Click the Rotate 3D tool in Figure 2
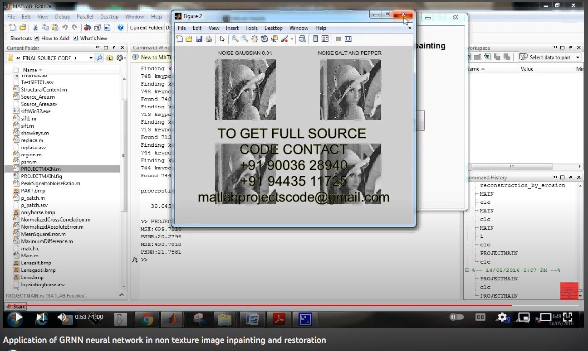The width and height of the screenshot is (588, 351). click(264, 39)
